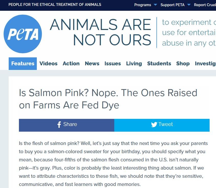The height and width of the screenshot is (188, 216).
Task: Tweet the article
Action: (x=162, y=124)
